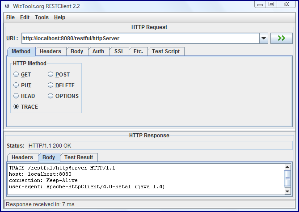299x212 pixels.
Task: Select the PUT method radio button
Action: (x=16, y=85)
